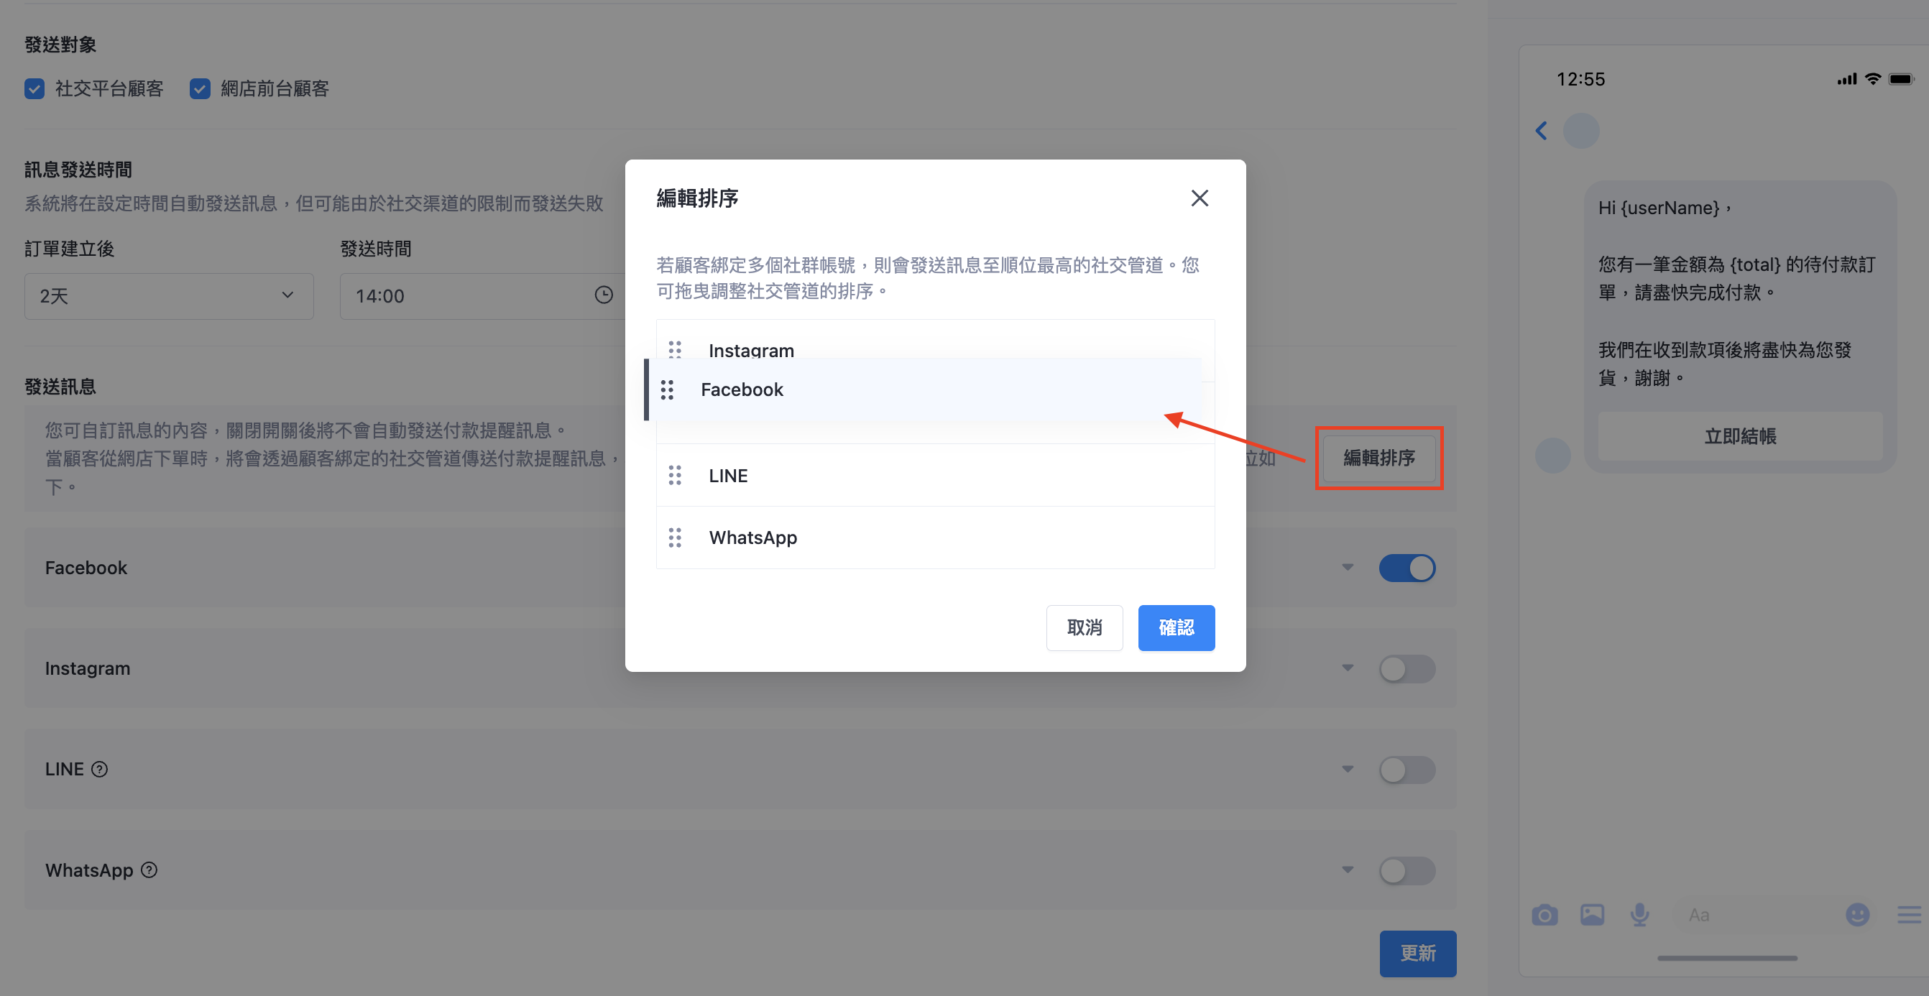Enable the LINE toggle switch
Viewport: 1929px width, 996px height.
[x=1407, y=769]
